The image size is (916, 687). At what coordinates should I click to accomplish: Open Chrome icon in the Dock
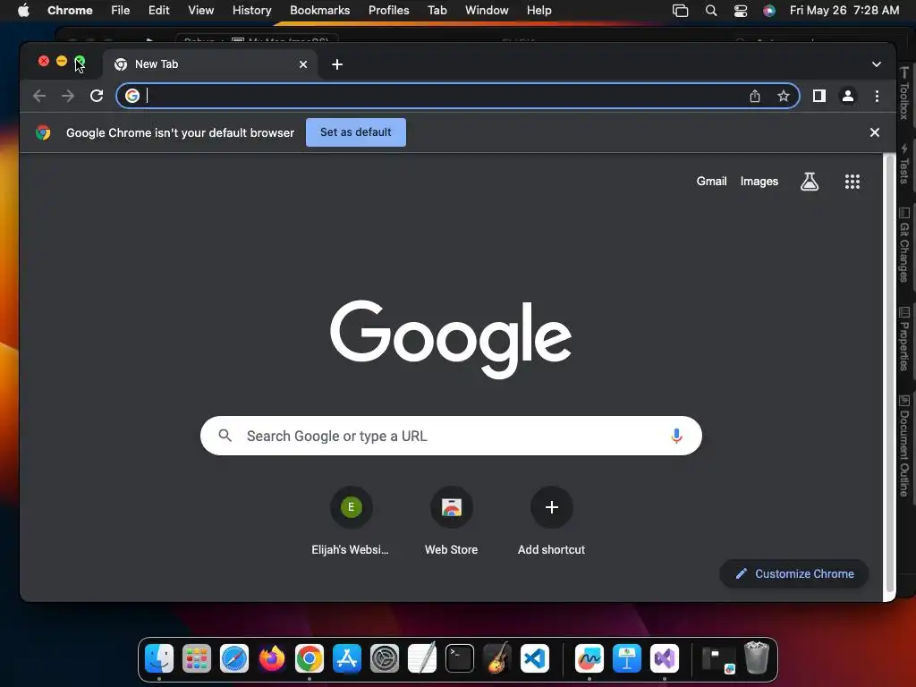[x=309, y=658]
